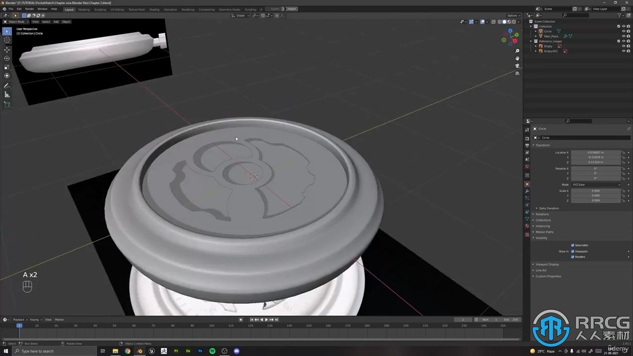Toggle the Selectable checkbox
Viewport: 633px width, 356px height.
point(573,245)
